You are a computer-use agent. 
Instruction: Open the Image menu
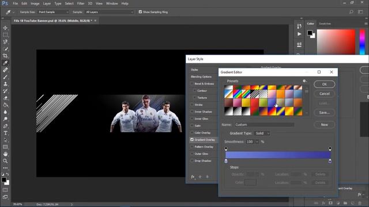[x=35, y=3]
